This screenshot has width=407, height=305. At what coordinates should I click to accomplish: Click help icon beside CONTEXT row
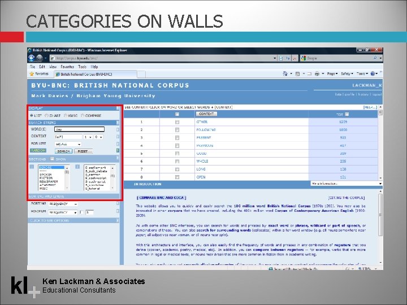click(x=118, y=137)
